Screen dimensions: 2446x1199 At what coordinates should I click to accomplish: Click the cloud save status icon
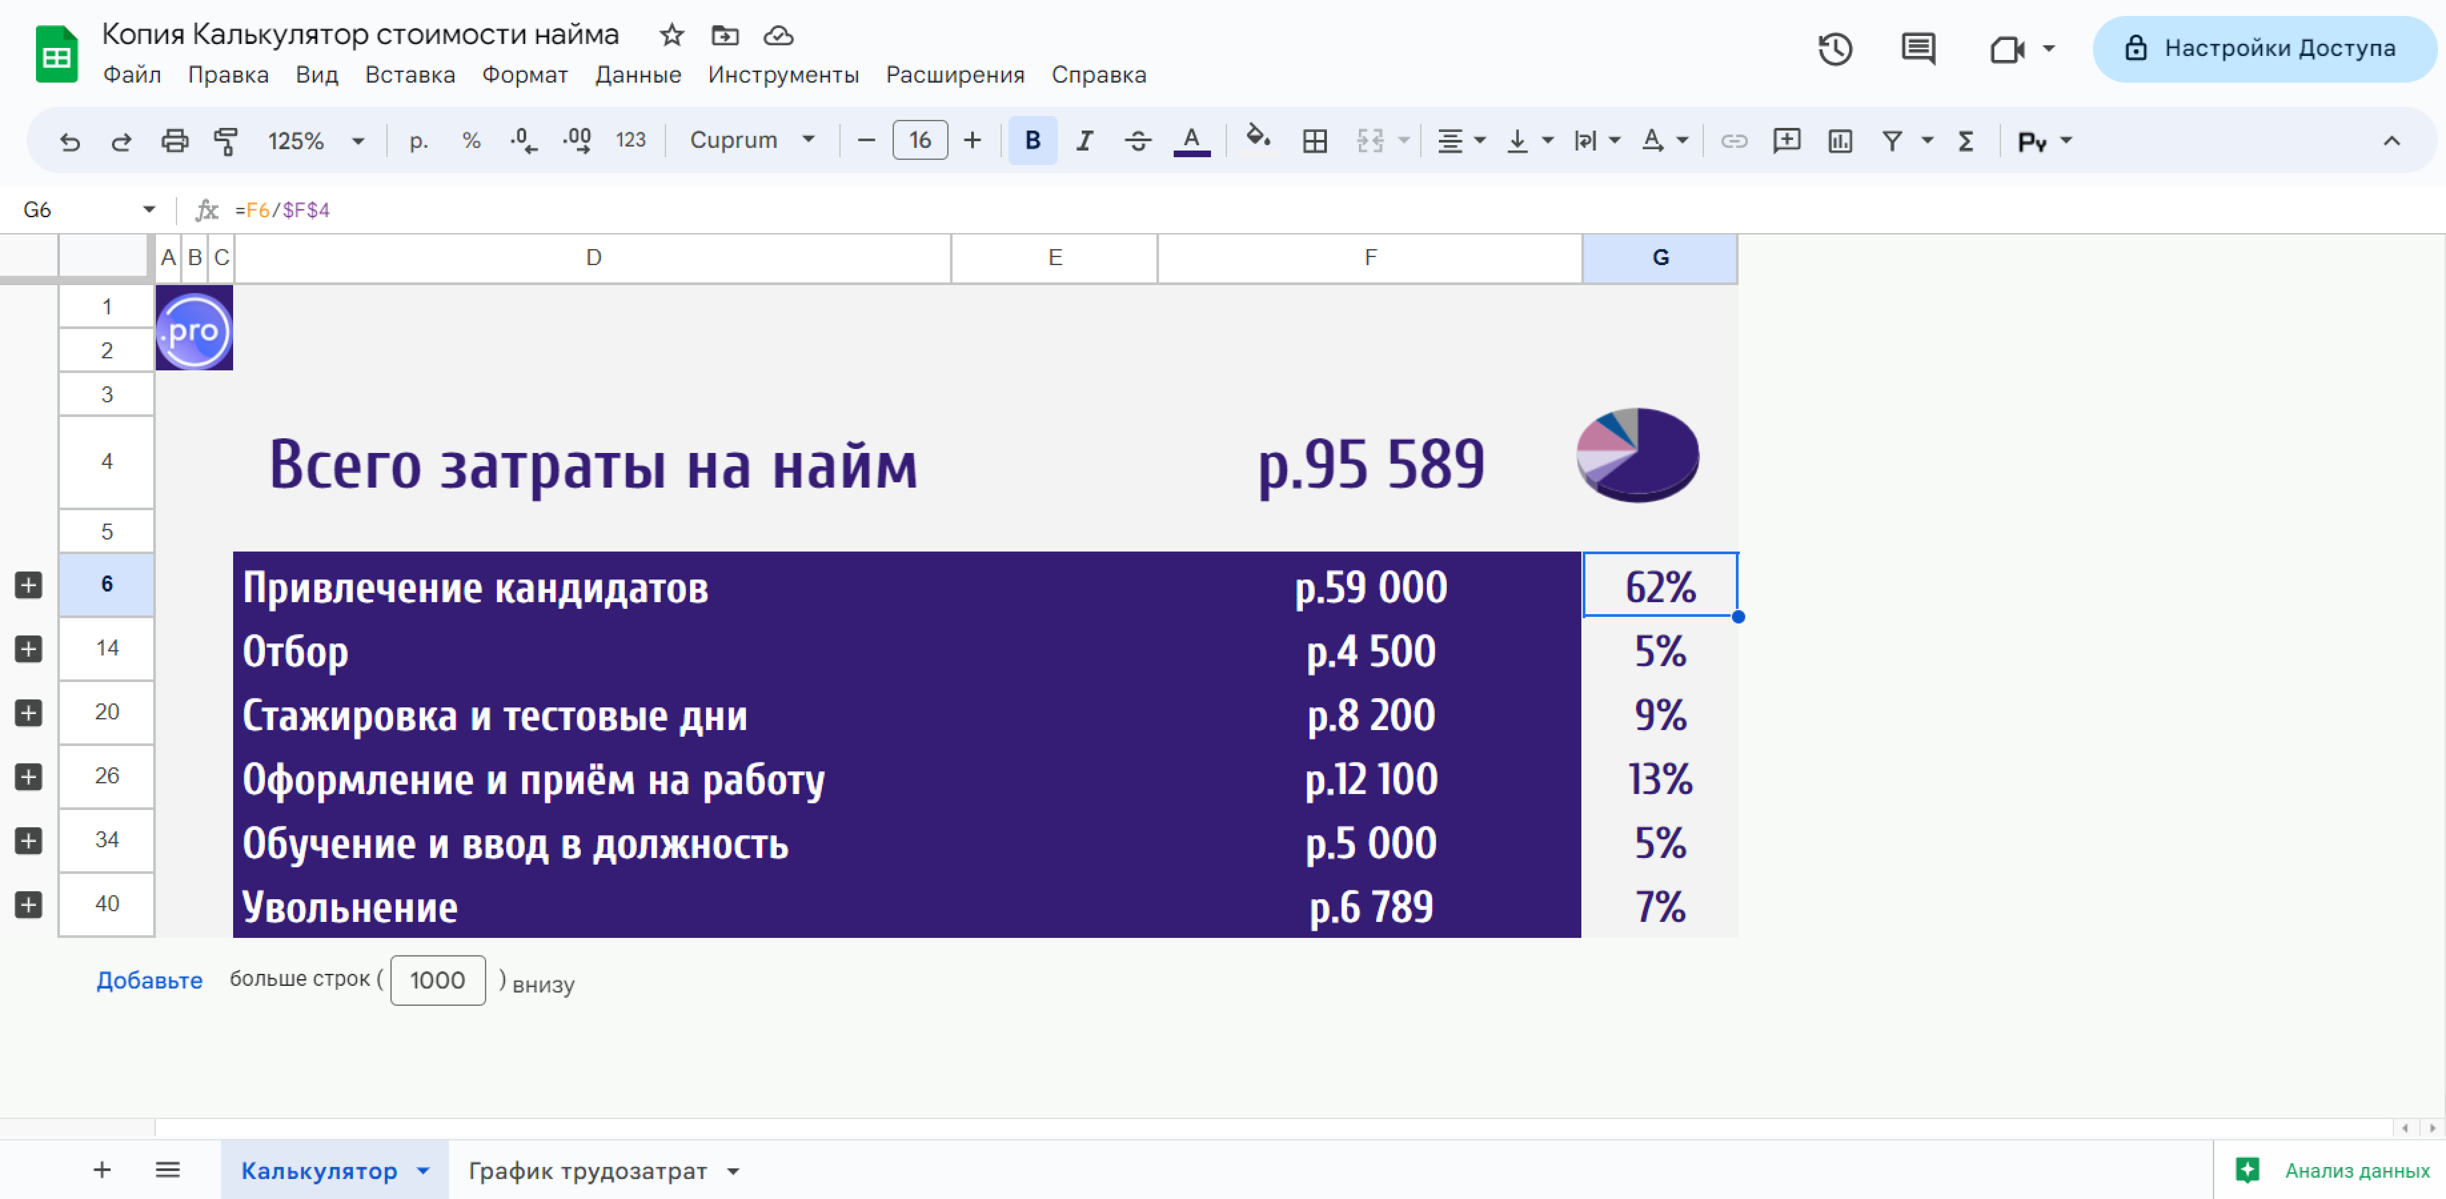point(778,35)
